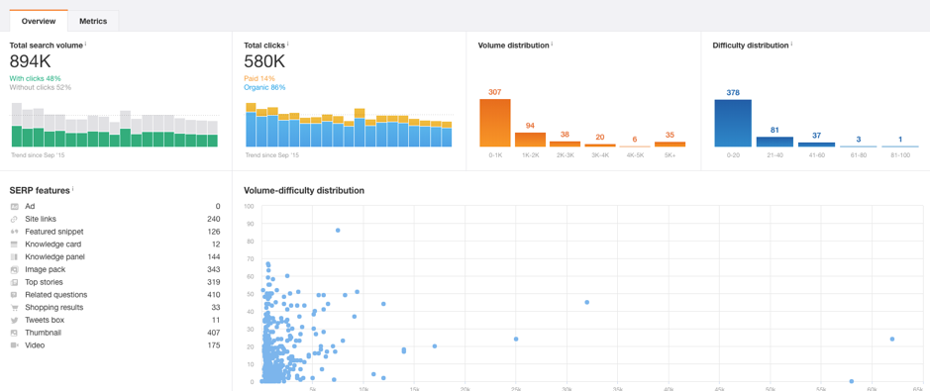The width and height of the screenshot is (930, 391).
Task: Click the Video camera icon
Action: coord(15,345)
